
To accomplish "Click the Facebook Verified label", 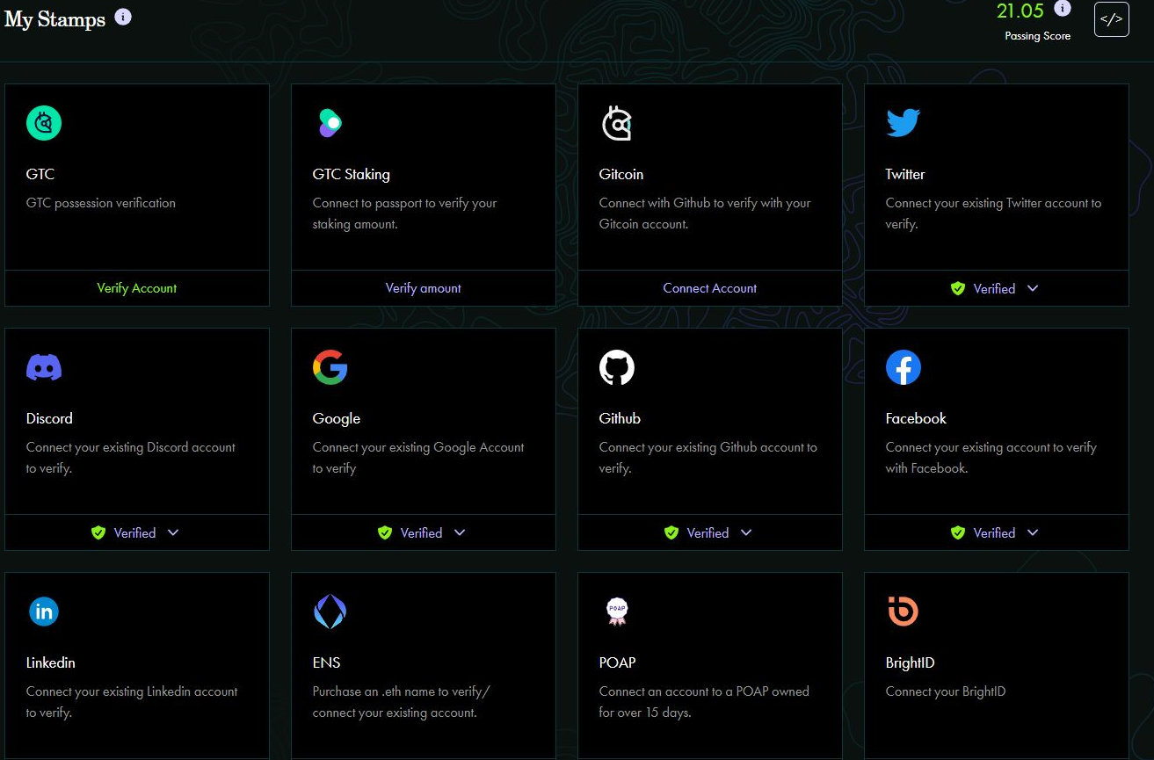I will (994, 532).
